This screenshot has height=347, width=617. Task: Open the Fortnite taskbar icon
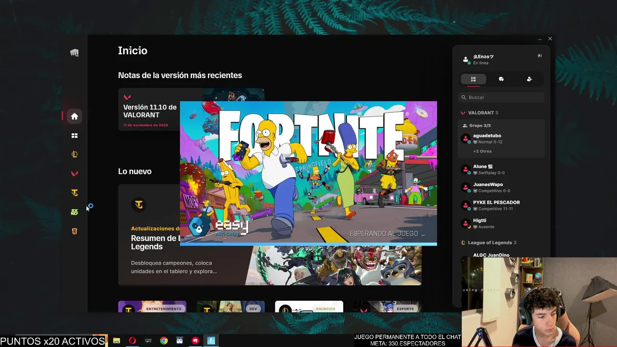(x=211, y=340)
